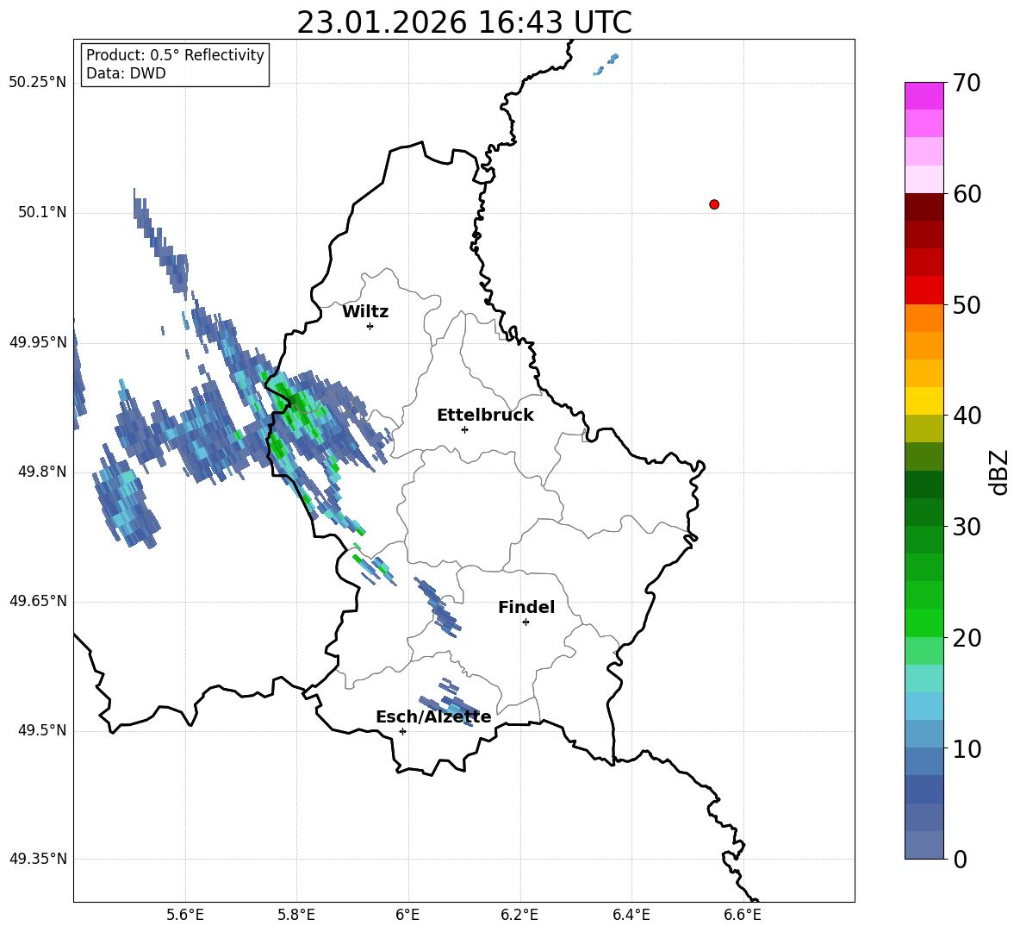Click the Esch/Alzette station cross marker
Viewport: 1020px width, 932px height.
(x=402, y=731)
